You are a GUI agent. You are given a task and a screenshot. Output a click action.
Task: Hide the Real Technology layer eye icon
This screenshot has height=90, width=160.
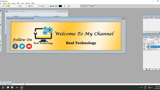coord(144,47)
